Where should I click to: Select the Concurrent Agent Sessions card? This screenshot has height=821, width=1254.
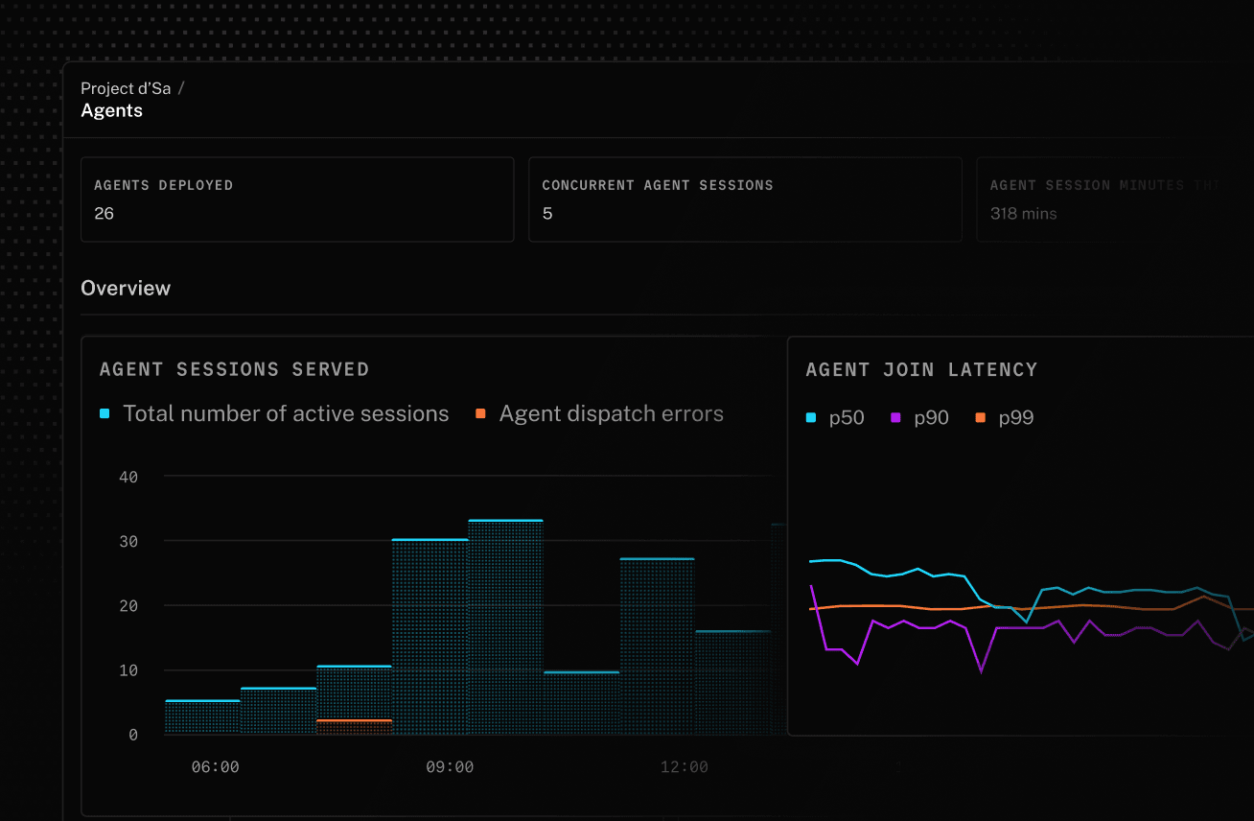tap(745, 199)
